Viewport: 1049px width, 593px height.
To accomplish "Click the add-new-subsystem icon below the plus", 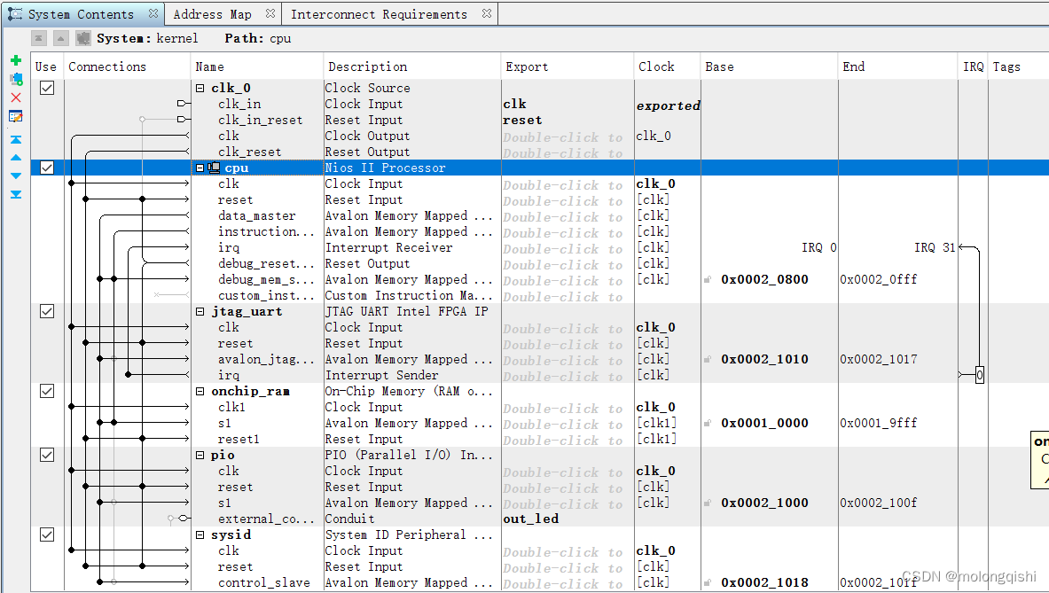I will 16,79.
